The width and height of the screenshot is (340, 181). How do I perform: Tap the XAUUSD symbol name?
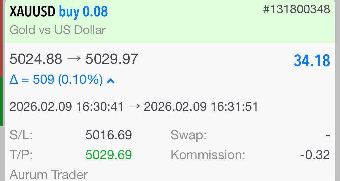(x=32, y=12)
